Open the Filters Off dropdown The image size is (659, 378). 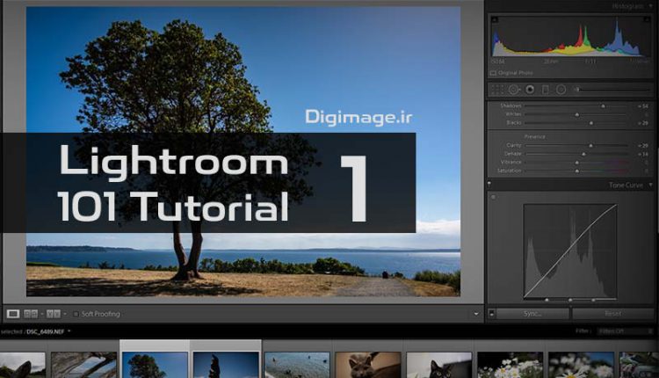tap(624, 331)
